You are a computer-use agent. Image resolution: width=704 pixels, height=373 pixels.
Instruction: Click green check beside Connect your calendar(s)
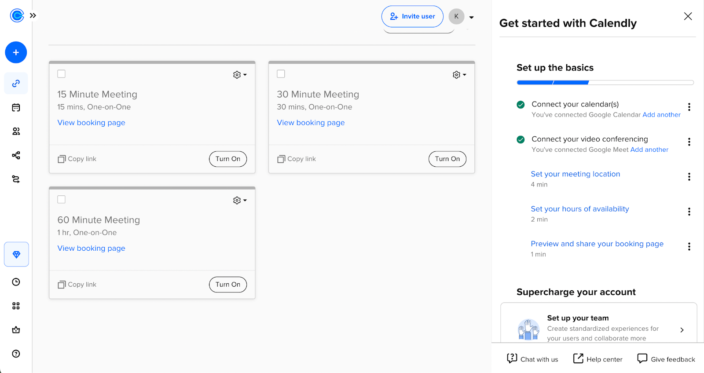coord(521,105)
